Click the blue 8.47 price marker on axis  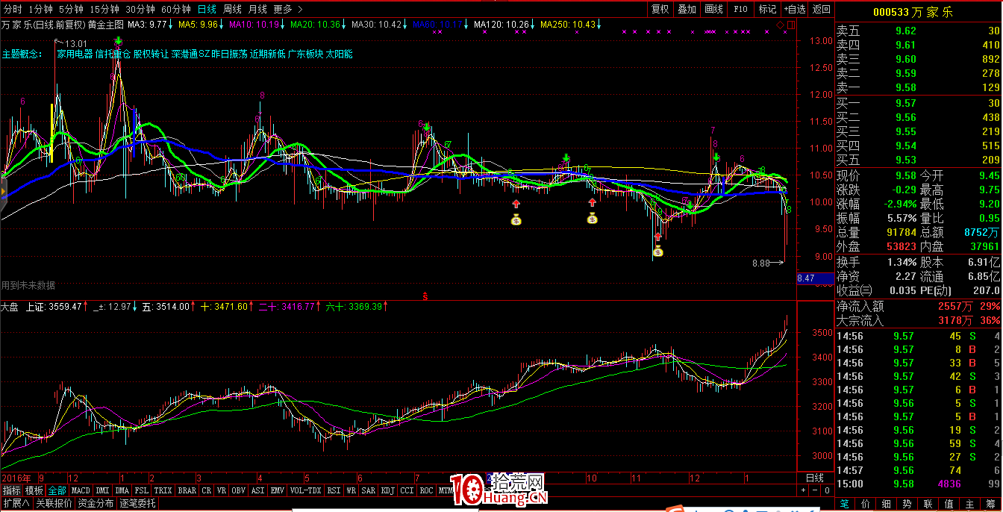[x=806, y=278]
